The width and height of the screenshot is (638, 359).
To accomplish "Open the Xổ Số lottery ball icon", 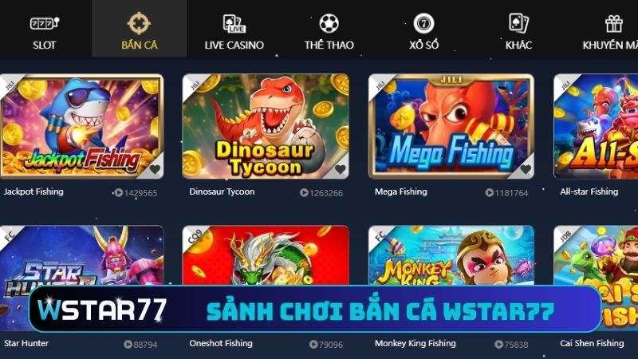I will point(423,23).
